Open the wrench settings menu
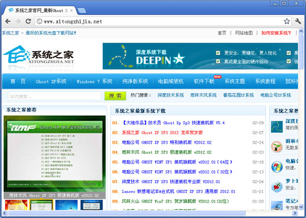 [298, 21]
